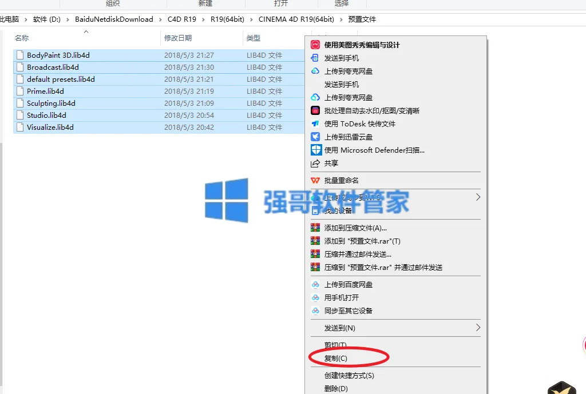586x394 pixels.
Task: Click the Baidu icon beside 上传到百度网盘
Action: (x=315, y=285)
